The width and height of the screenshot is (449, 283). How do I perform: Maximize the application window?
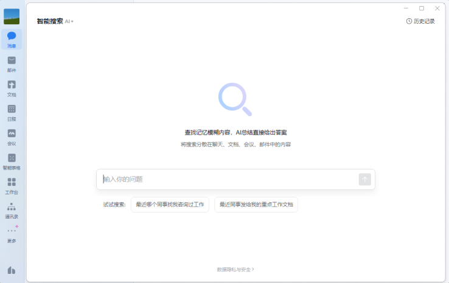(422, 9)
